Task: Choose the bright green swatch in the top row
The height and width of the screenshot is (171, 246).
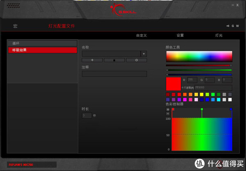Action: pyautogui.click(x=213, y=94)
